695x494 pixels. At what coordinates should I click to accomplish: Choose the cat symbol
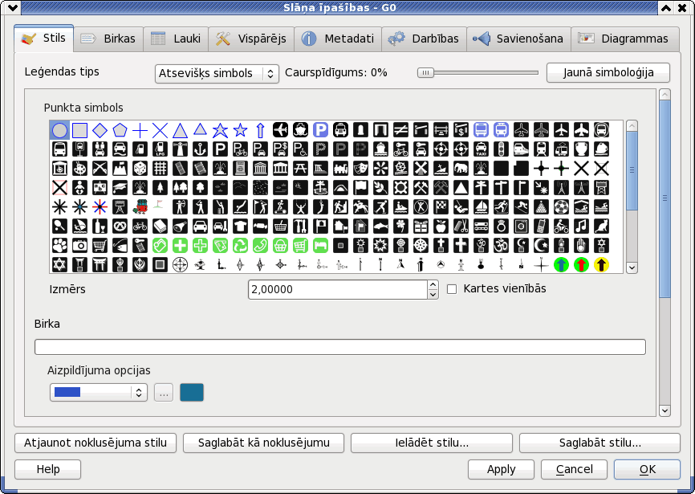pos(601,227)
